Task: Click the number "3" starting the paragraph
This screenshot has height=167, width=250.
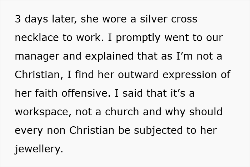Action: (x=18, y=19)
